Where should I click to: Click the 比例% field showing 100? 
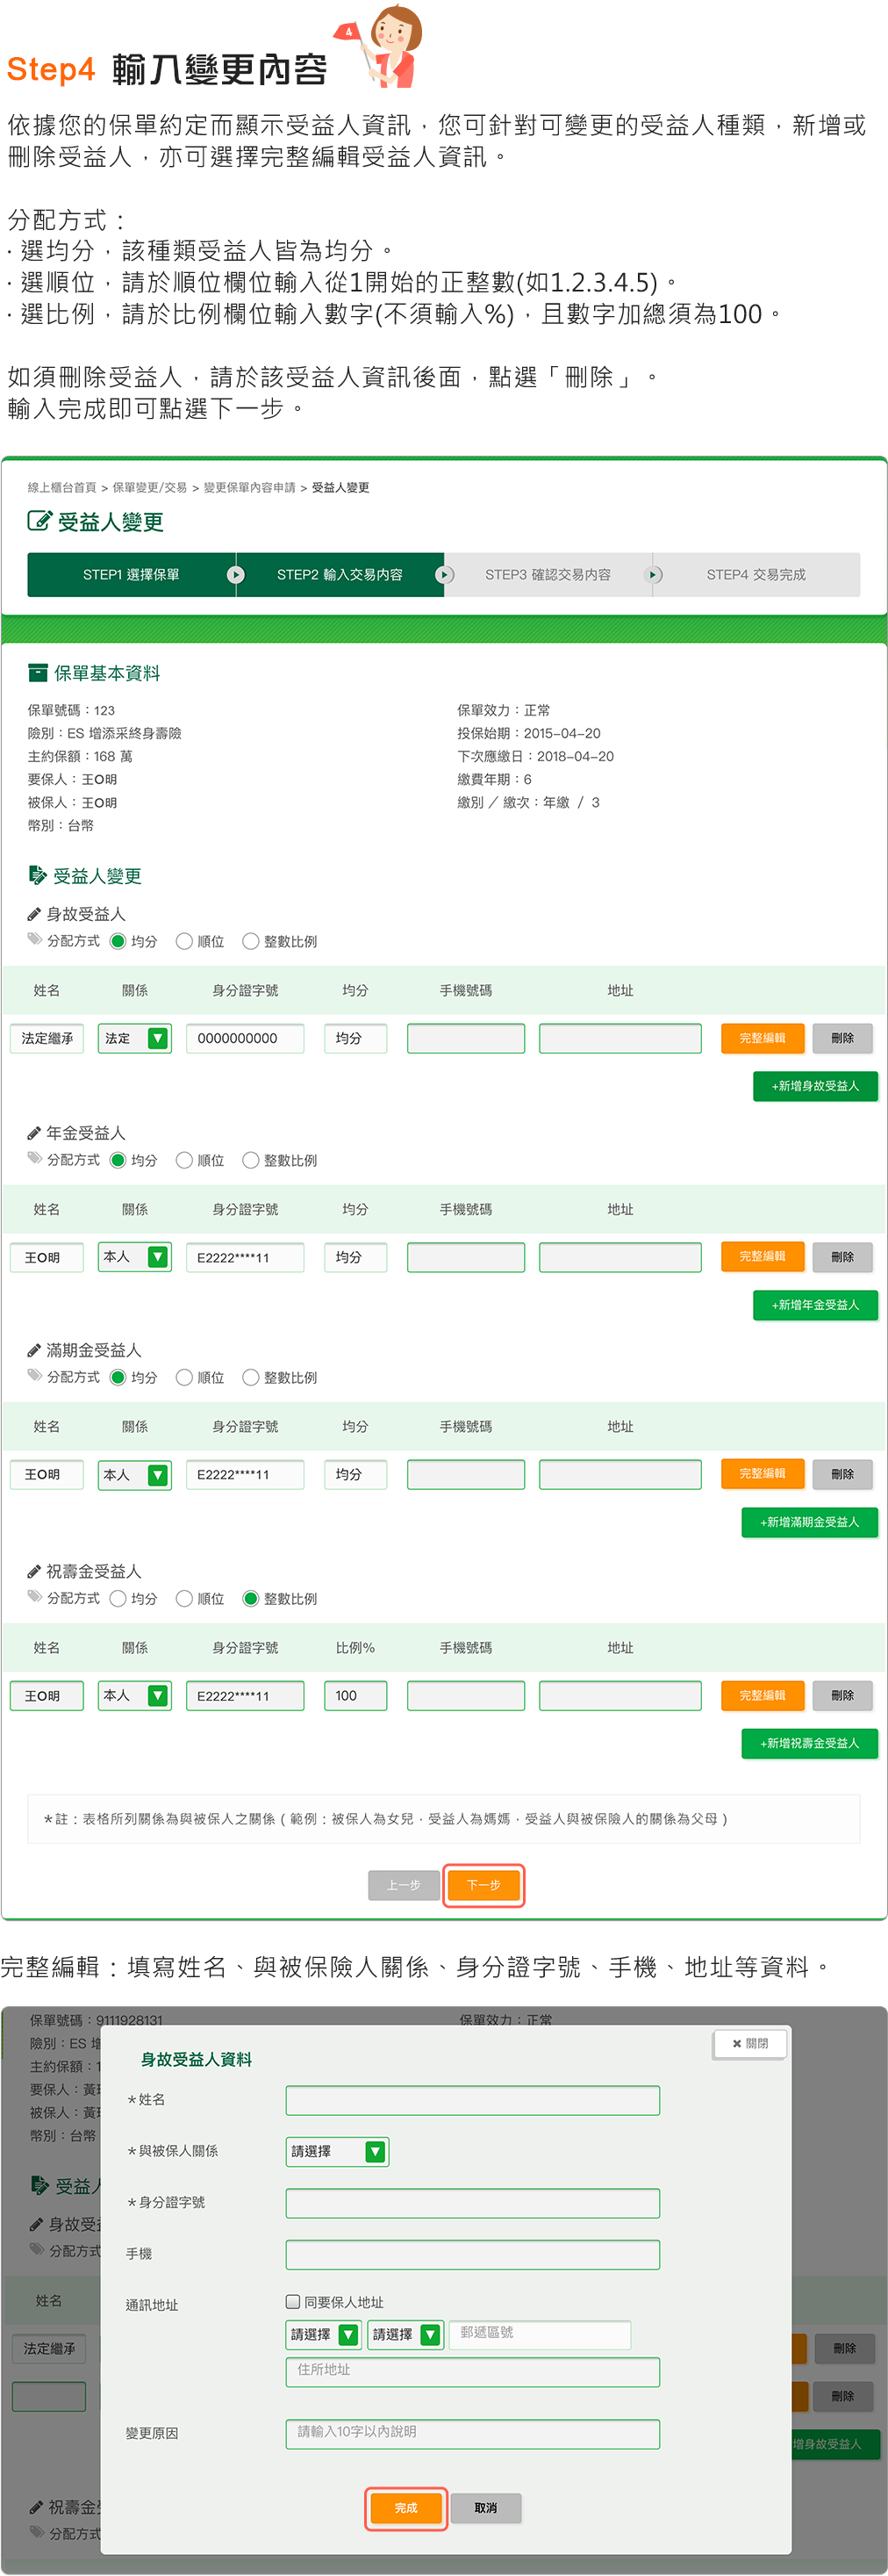[355, 1695]
